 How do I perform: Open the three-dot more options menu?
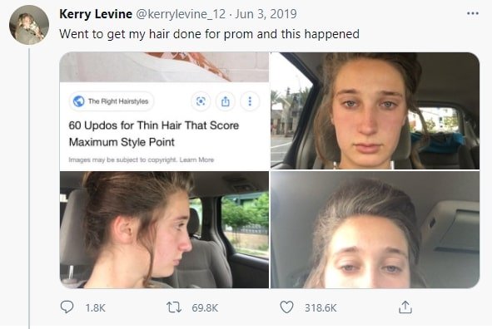click(473, 13)
